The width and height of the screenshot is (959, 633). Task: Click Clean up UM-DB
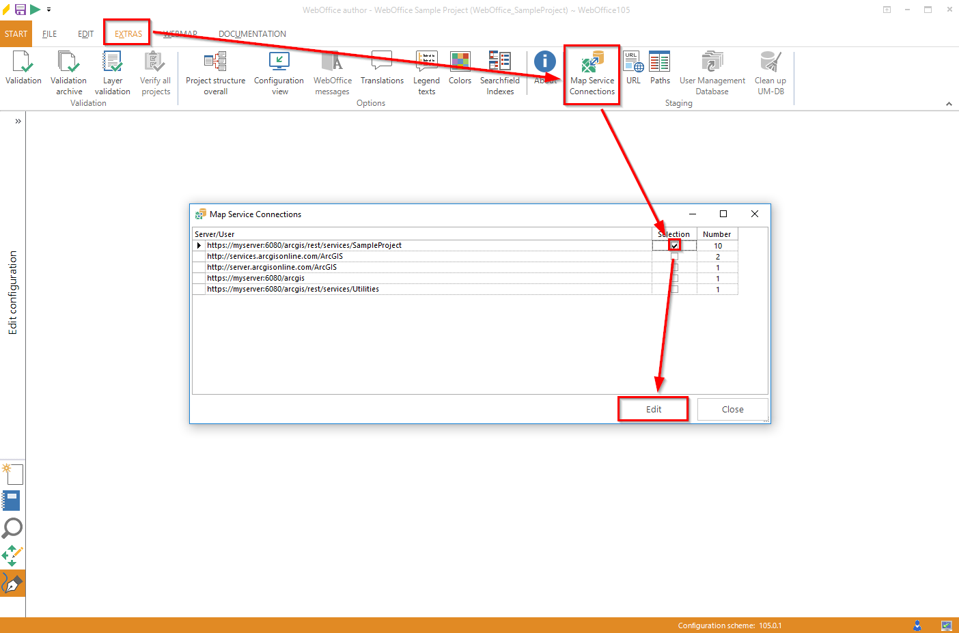point(770,73)
